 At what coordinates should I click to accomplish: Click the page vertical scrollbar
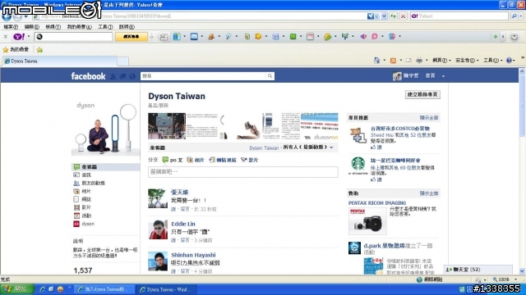coord(522,171)
